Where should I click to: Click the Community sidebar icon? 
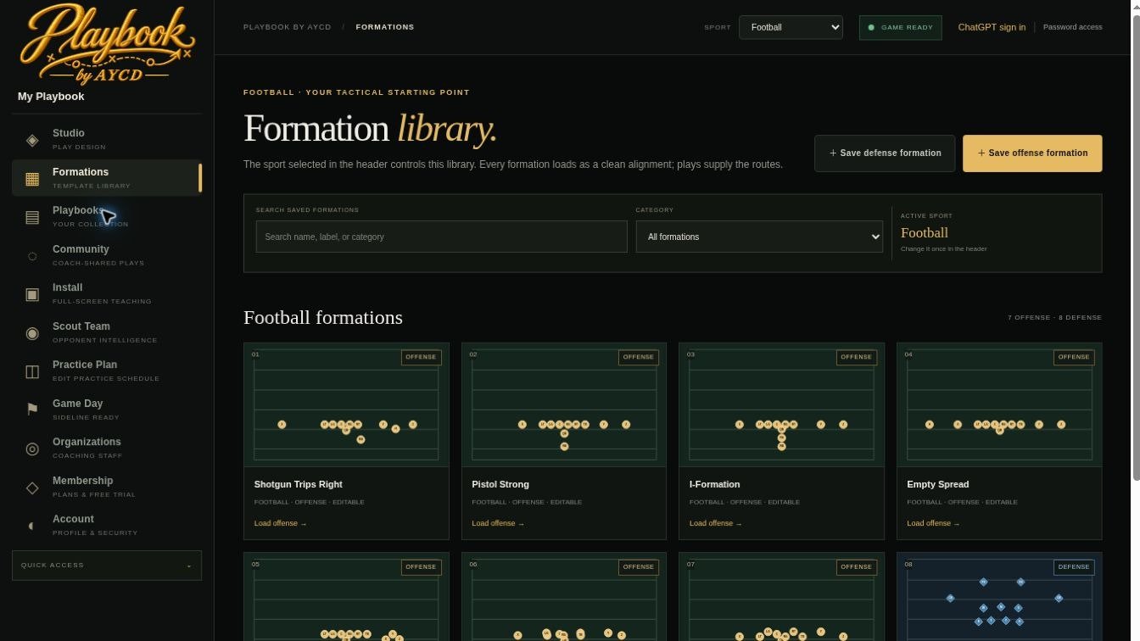[32, 256]
